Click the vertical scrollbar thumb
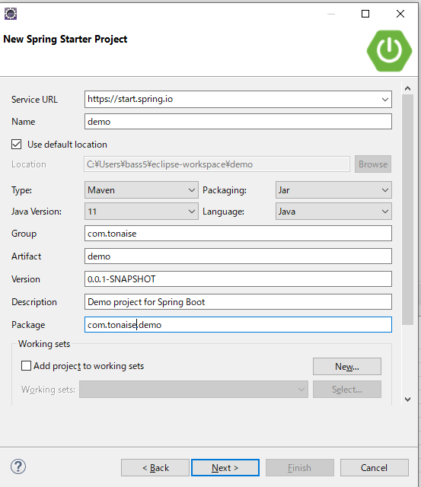The height and width of the screenshot is (487, 421). coord(407,210)
